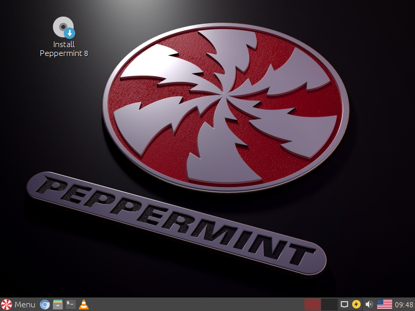The height and width of the screenshot is (311, 415).
Task: Open VLC media player cone icon
Action: [x=84, y=304]
